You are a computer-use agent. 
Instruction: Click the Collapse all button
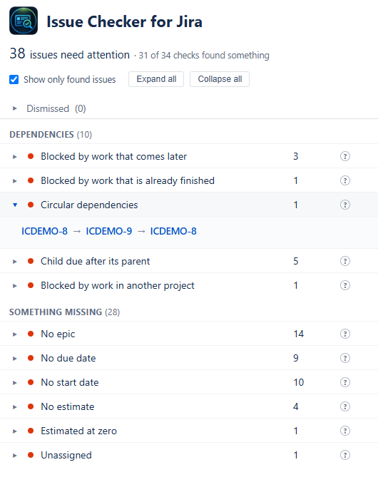220,79
